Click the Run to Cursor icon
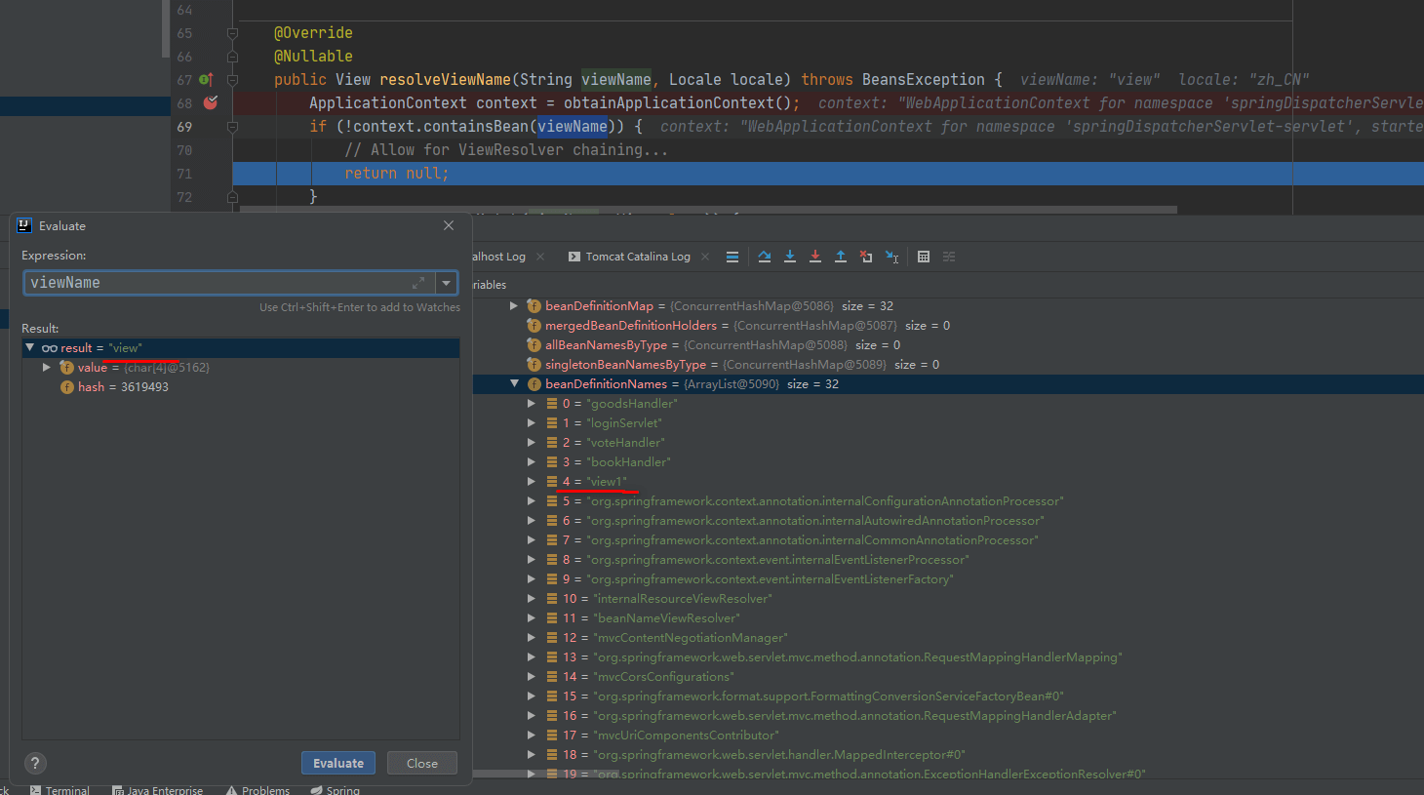The width and height of the screenshot is (1424, 795). coord(891,257)
